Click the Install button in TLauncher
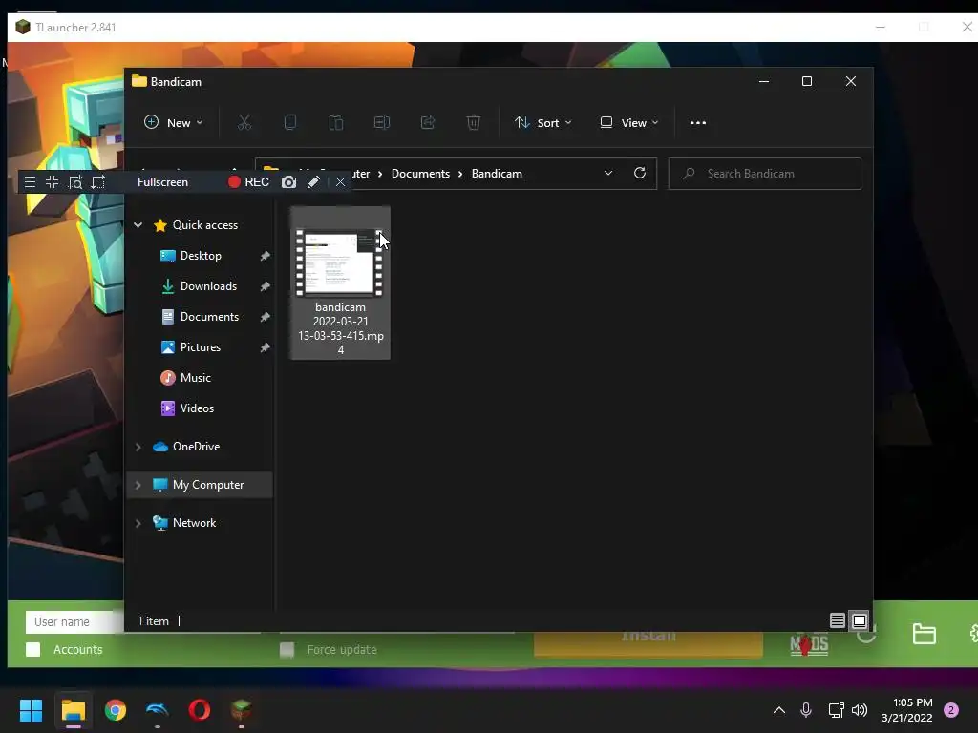978x733 pixels. pyautogui.click(x=648, y=644)
